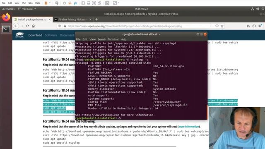The height and width of the screenshot is (149, 265).
Task: Open Terminal window File menu
Action: [78, 39]
